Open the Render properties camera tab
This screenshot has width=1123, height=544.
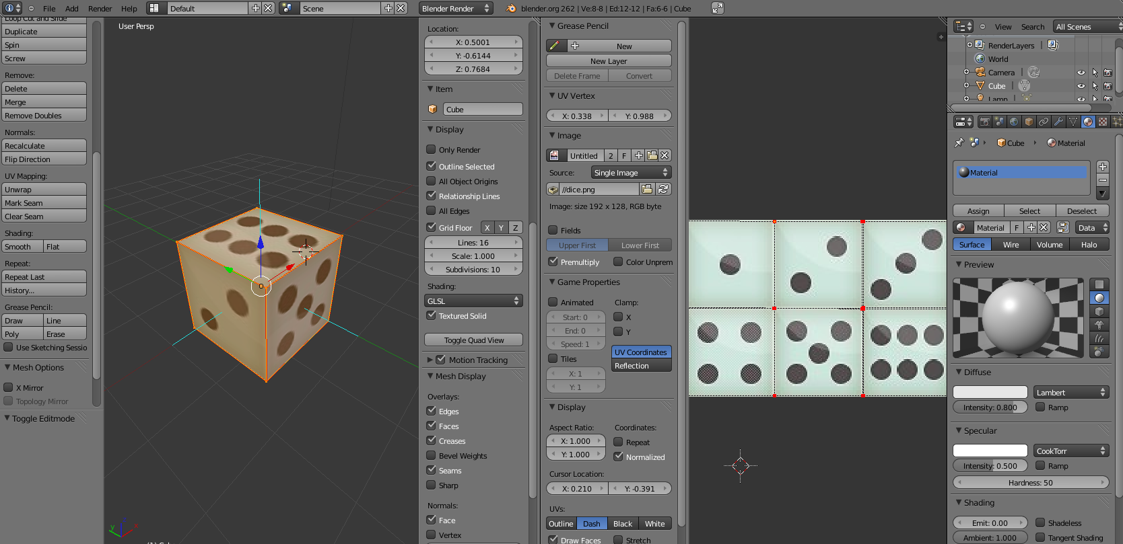click(984, 122)
